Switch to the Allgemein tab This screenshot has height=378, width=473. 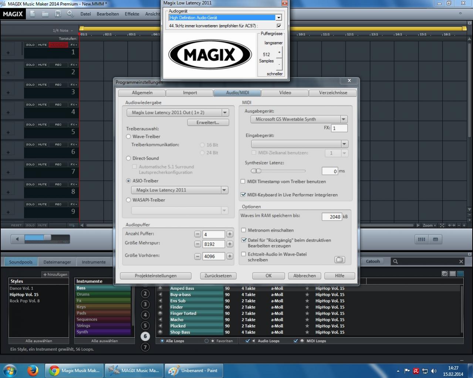coord(142,93)
